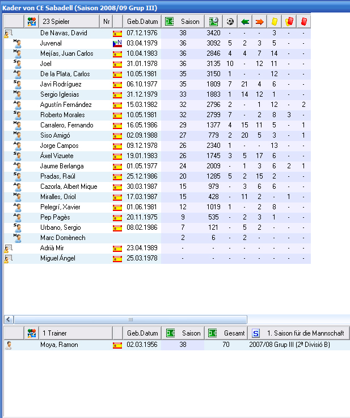The image size is (350, 418).
Task: Sort by the yellow card column
Action: pyautogui.click(x=275, y=22)
